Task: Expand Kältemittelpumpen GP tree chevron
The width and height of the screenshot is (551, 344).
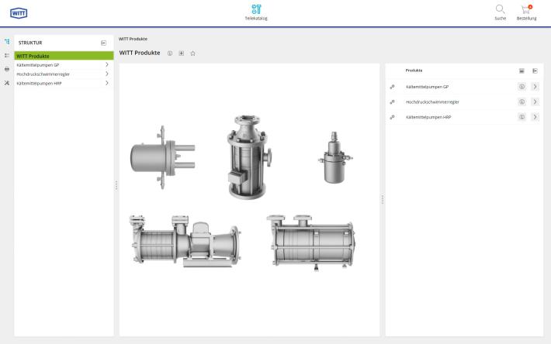Action: point(107,64)
